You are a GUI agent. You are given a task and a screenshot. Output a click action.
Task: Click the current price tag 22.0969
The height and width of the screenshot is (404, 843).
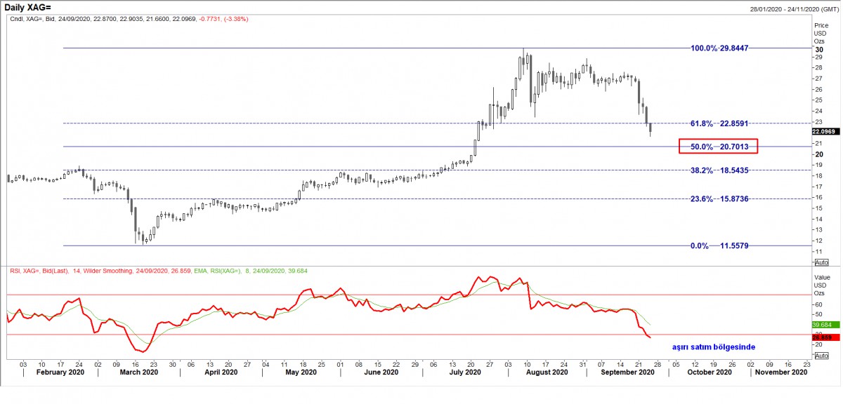tap(823, 131)
